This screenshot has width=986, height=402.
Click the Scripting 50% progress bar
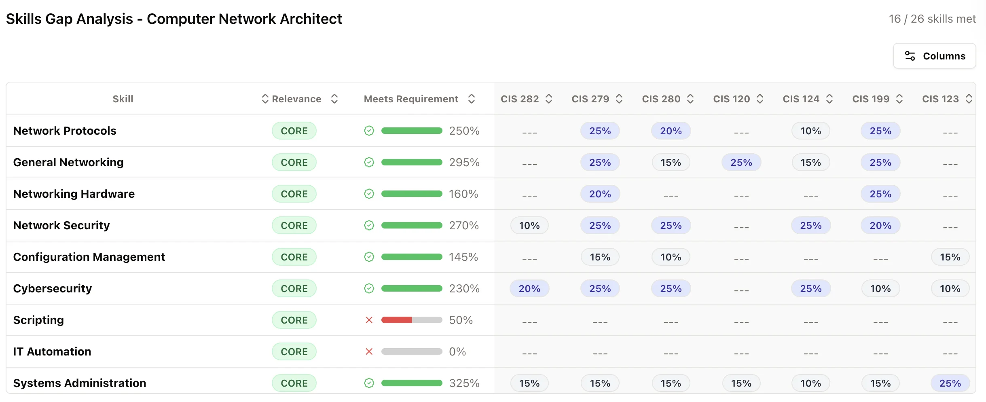point(412,320)
